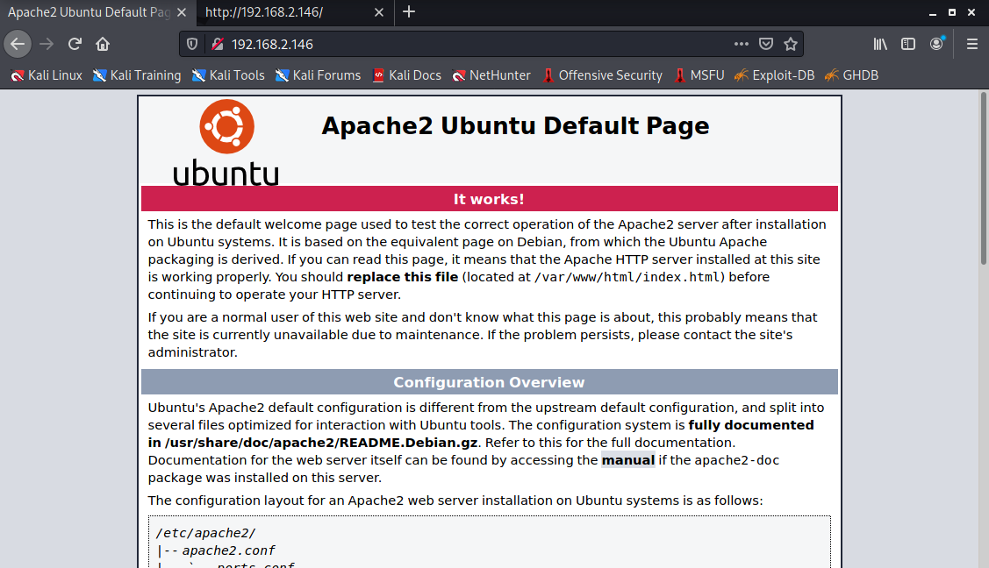Maximize the Firefox window

pos(952,12)
